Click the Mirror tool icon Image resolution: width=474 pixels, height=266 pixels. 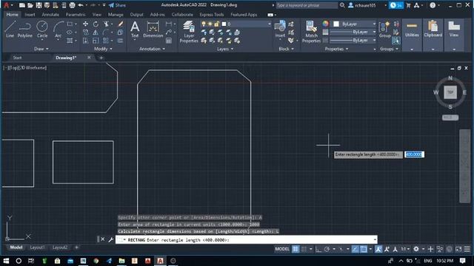96,33
